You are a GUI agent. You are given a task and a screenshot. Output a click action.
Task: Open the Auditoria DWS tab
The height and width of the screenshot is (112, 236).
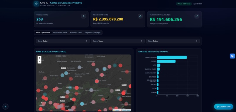tap(76, 32)
